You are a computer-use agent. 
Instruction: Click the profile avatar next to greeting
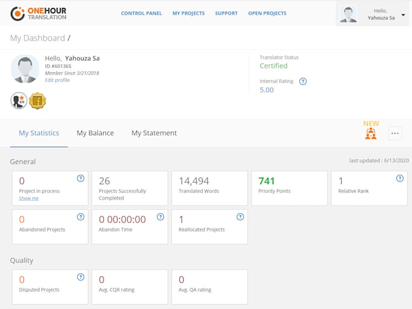tap(25, 69)
